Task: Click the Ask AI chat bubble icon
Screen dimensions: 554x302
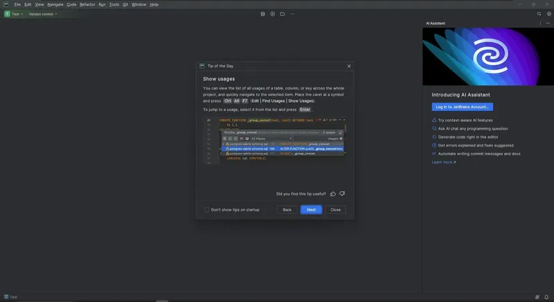Action: click(434, 129)
